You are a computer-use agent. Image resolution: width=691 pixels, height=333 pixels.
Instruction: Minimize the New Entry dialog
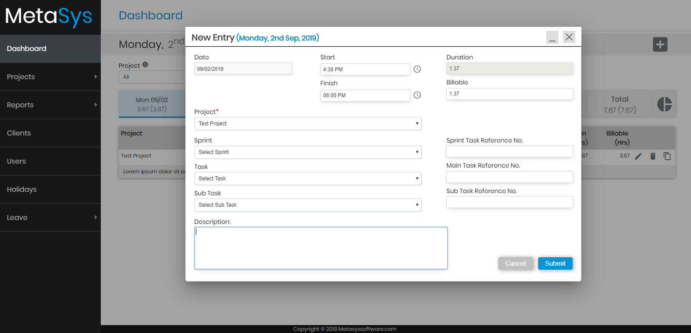pyautogui.click(x=552, y=37)
